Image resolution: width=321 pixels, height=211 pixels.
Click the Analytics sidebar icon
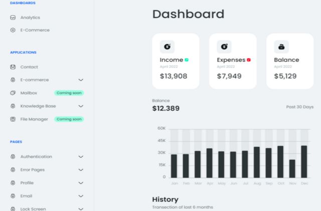point(13,18)
